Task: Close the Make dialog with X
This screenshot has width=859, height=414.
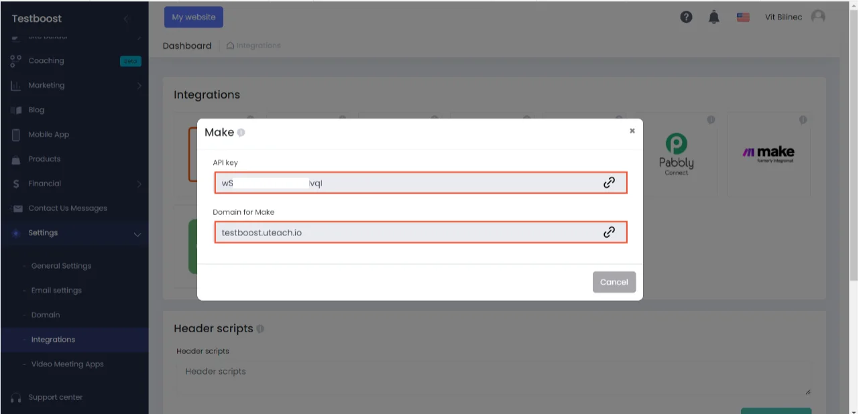Action: [x=632, y=131]
